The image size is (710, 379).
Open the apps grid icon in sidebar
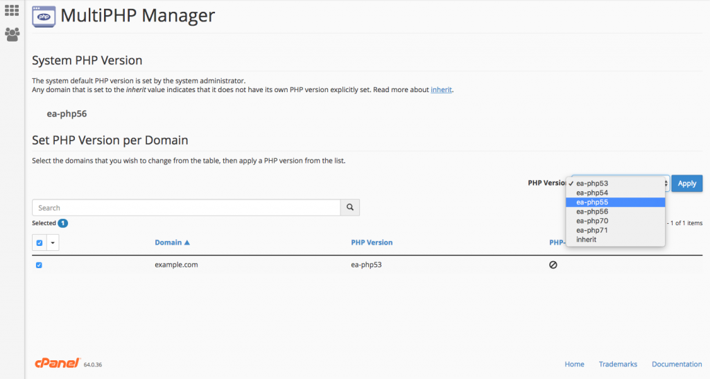pos(12,10)
